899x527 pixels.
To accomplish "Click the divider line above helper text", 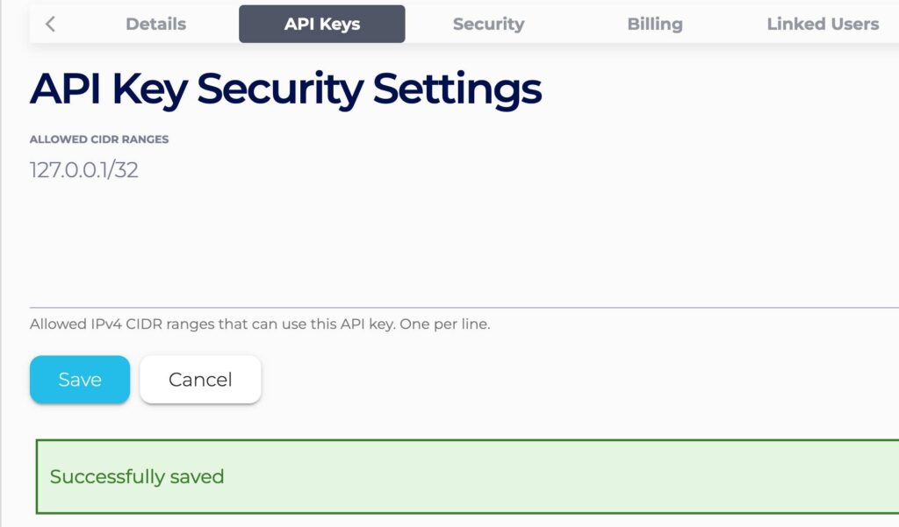I will (449, 304).
